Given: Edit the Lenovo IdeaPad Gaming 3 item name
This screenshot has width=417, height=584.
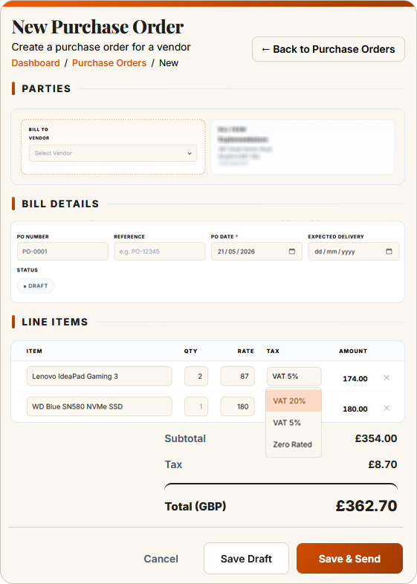Looking at the screenshot, I should (100, 376).
